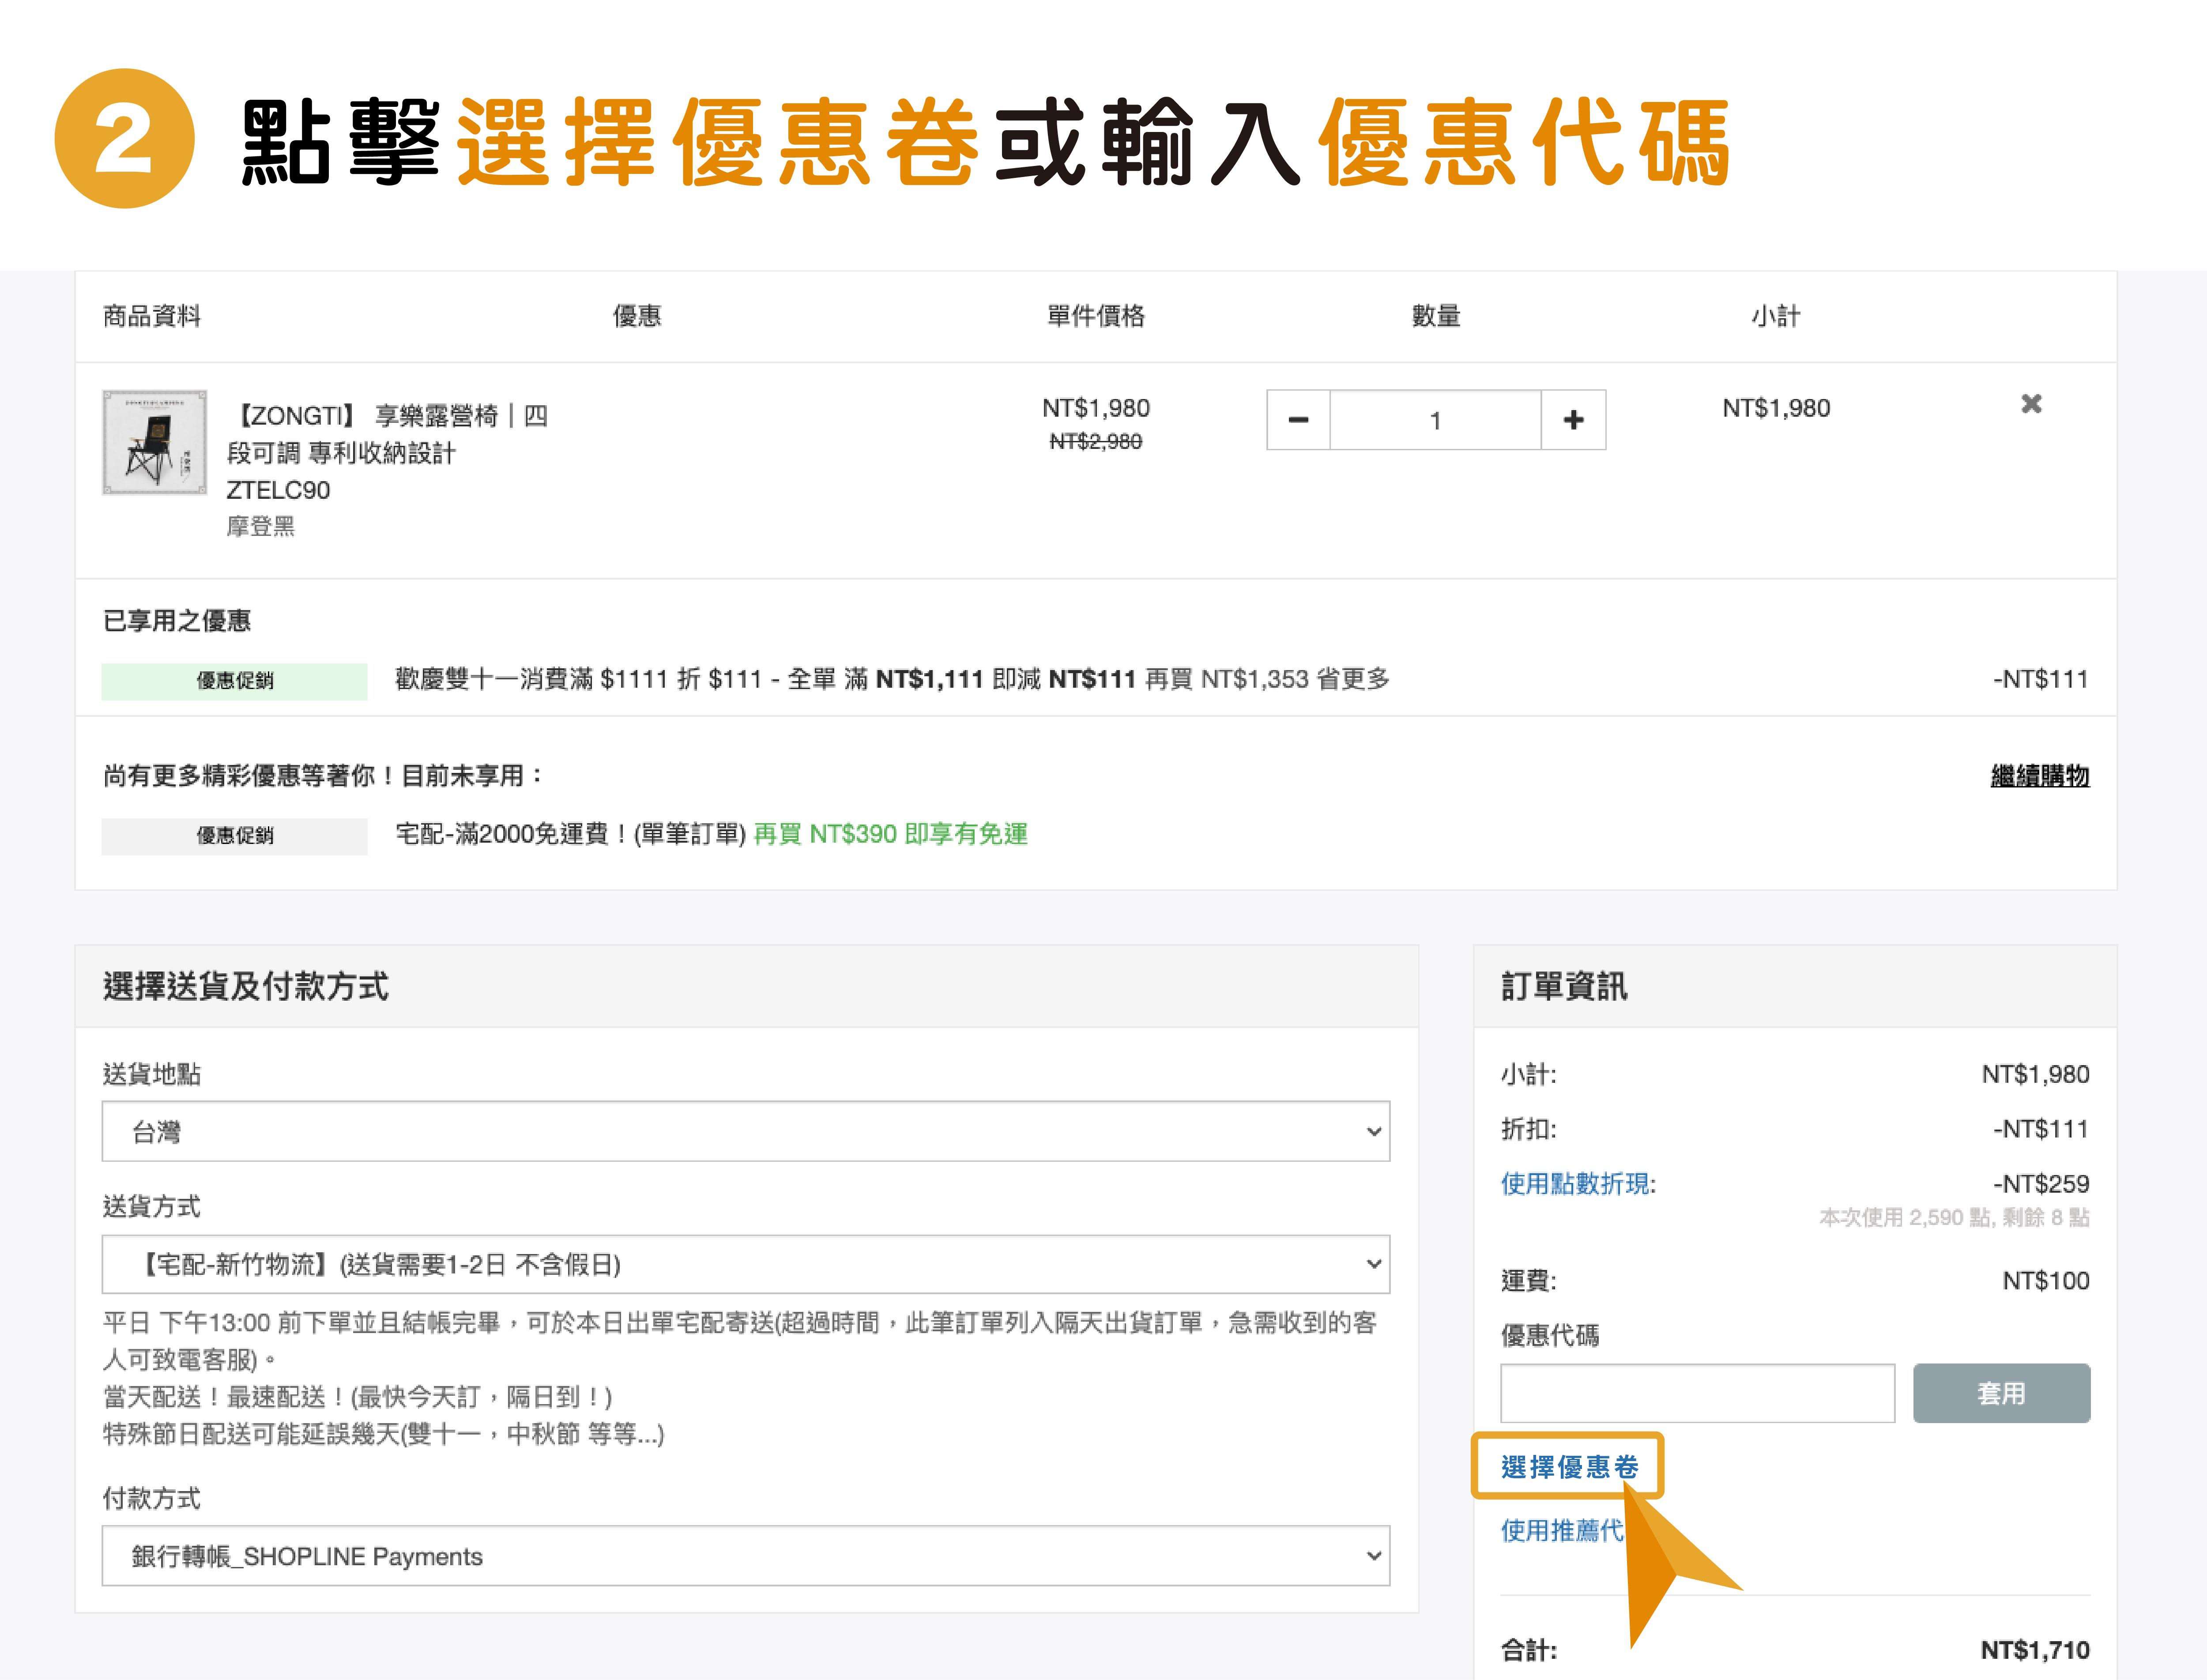
Task: Click the 優惠代碼 coupon code input field
Action: [1697, 1393]
